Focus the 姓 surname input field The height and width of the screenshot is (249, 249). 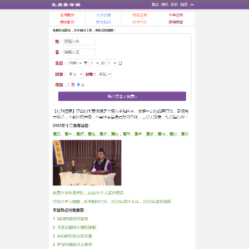[80, 41]
